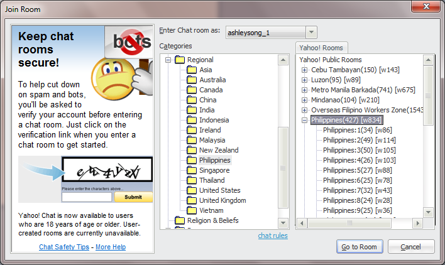This screenshot has height=265, width=445.
Task: Click the New Zealand folder icon
Action: coord(192,150)
